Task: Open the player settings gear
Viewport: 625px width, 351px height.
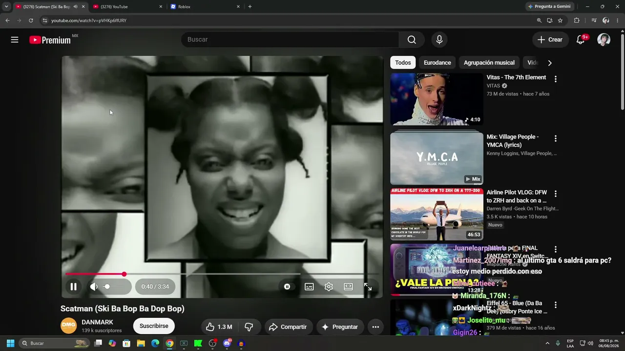Action: [329, 287]
